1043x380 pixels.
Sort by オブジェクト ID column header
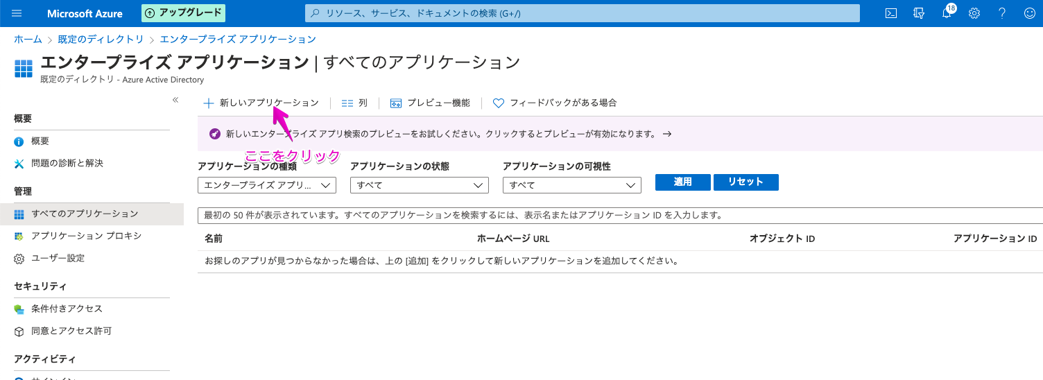782,239
